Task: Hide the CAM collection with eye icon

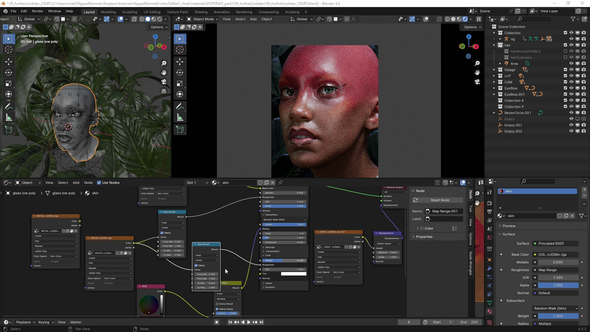Action: 572,82
